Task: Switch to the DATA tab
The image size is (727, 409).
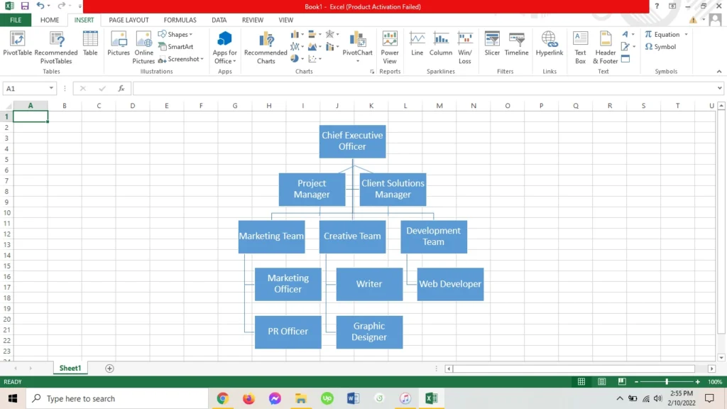Action: click(219, 20)
